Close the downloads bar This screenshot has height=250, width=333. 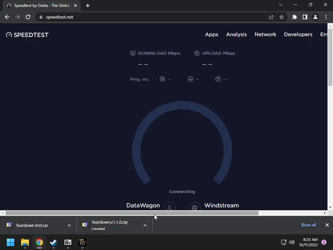327,225
